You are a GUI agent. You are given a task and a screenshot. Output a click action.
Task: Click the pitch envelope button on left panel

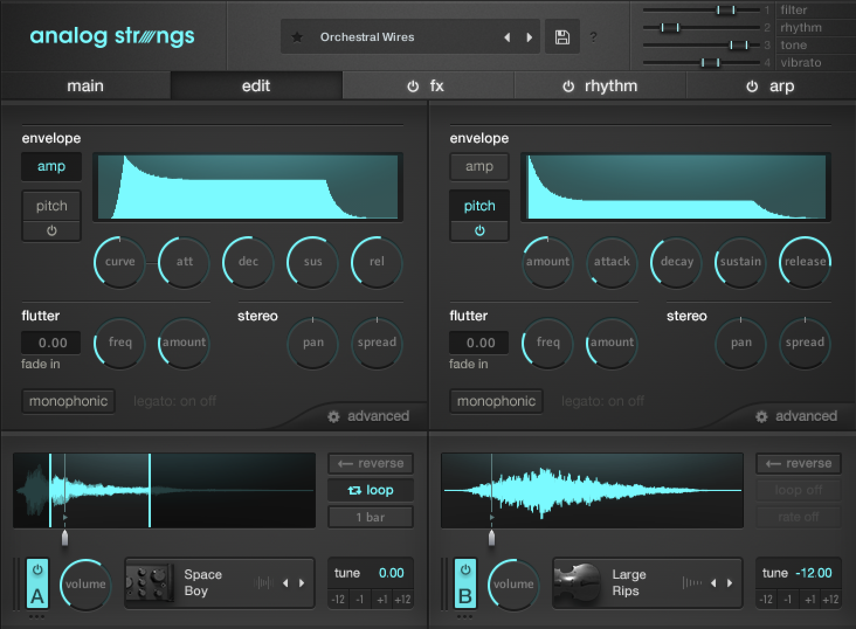point(51,205)
